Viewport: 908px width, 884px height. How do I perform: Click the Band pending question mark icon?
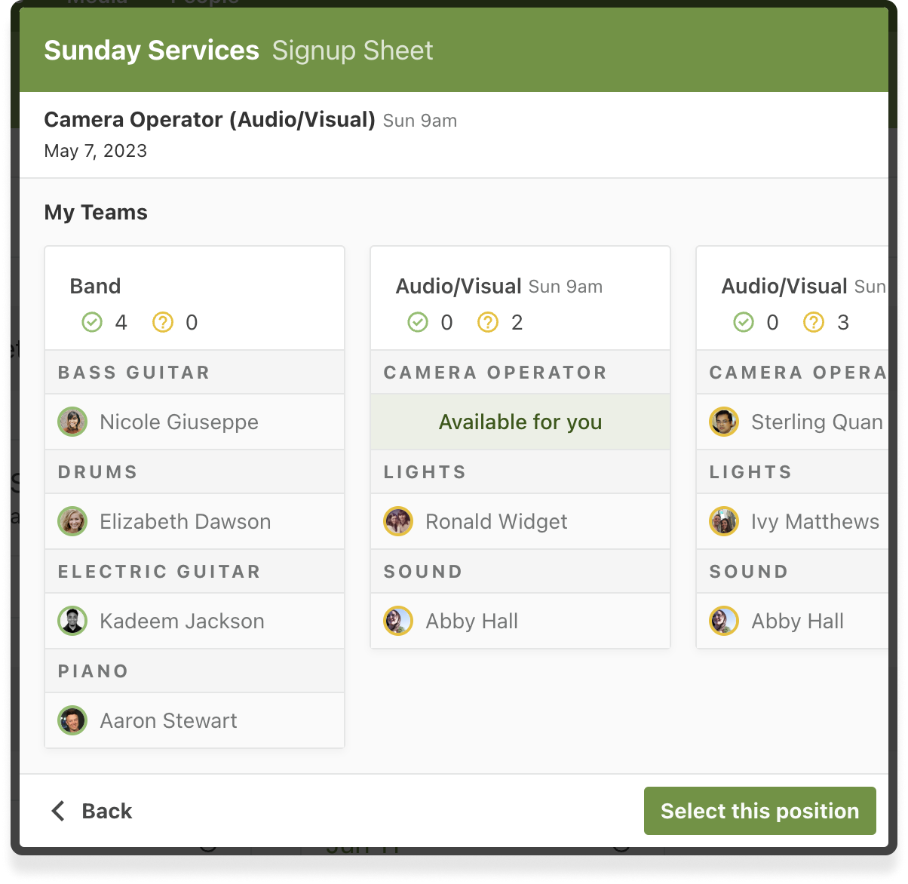pyautogui.click(x=163, y=323)
